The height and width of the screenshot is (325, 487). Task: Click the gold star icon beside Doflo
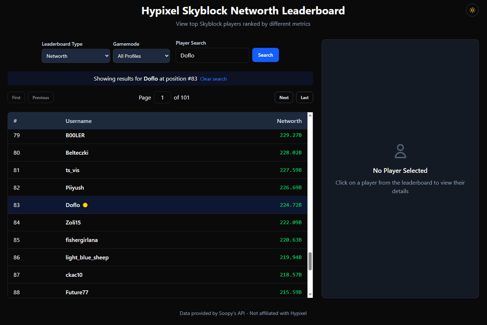(x=85, y=205)
